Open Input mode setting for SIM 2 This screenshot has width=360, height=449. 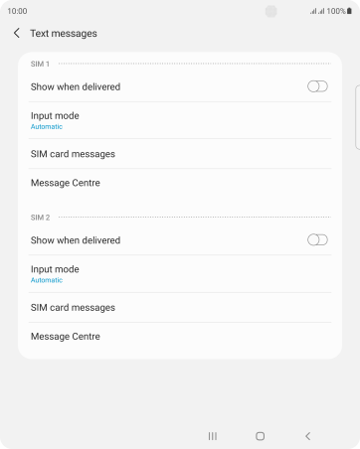point(180,274)
